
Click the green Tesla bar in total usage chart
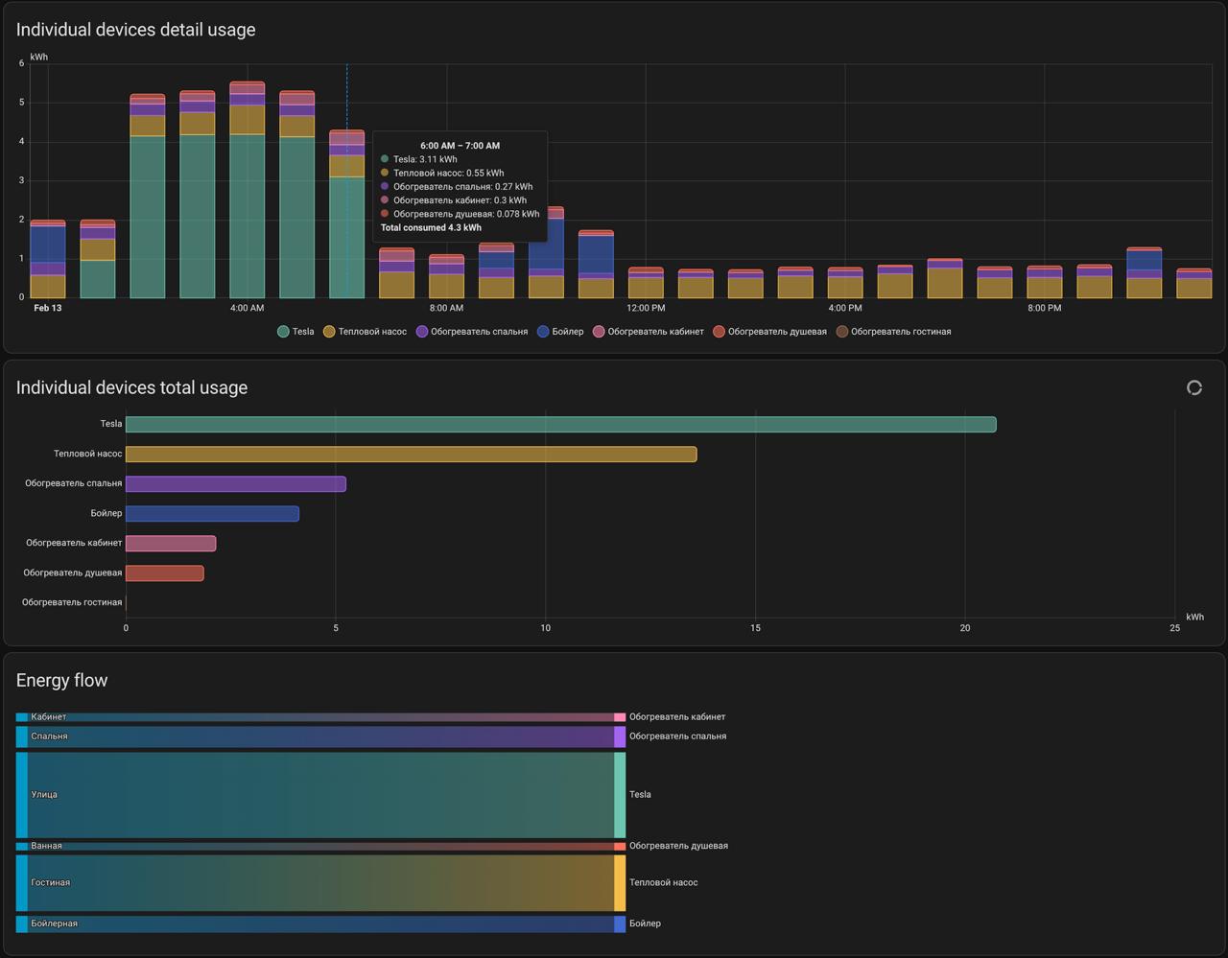pyautogui.click(x=560, y=424)
